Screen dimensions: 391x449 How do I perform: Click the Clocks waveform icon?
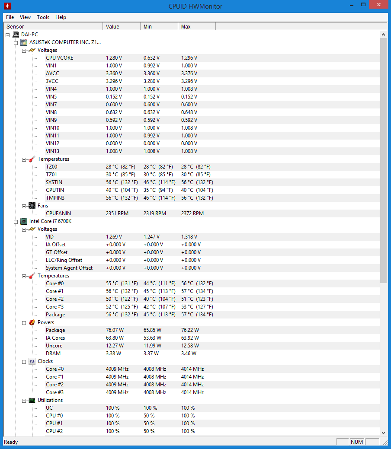(32, 361)
